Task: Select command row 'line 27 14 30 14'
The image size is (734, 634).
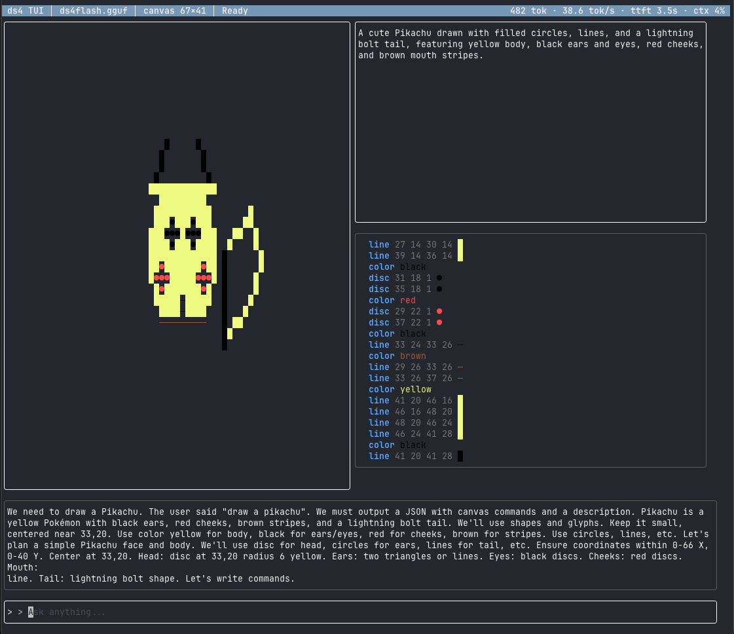Action: pyautogui.click(x=415, y=244)
